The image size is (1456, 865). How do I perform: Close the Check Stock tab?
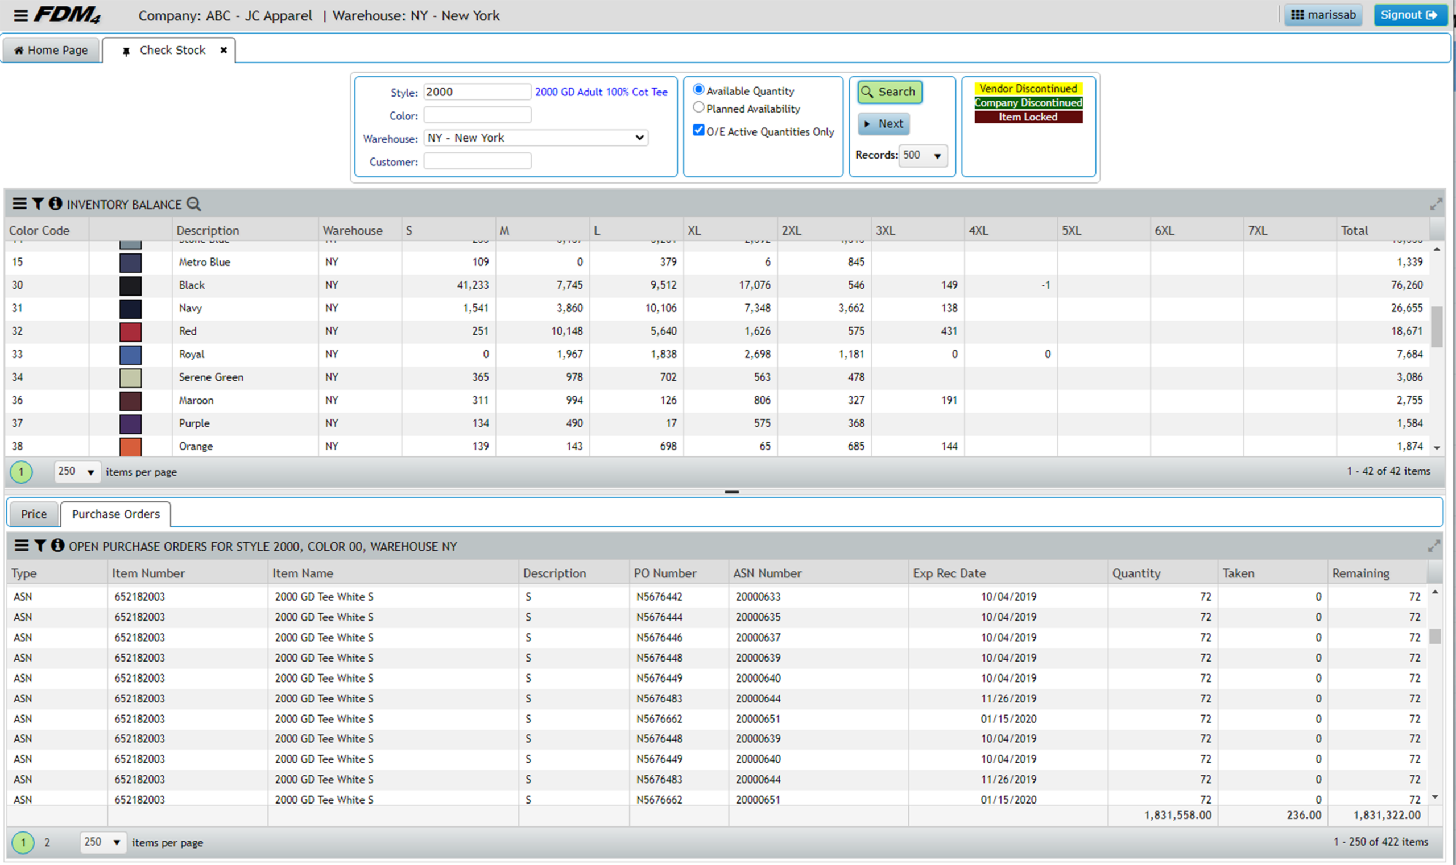click(x=224, y=50)
